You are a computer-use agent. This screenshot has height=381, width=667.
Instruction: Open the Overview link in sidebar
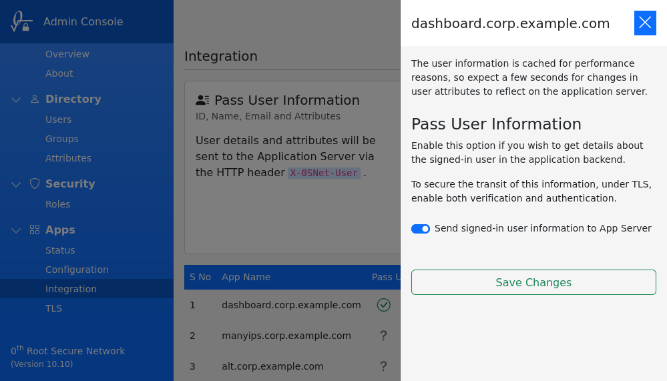[67, 54]
